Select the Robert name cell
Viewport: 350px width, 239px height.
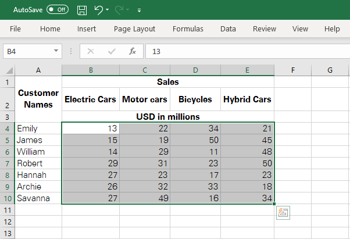pyautogui.click(x=38, y=163)
